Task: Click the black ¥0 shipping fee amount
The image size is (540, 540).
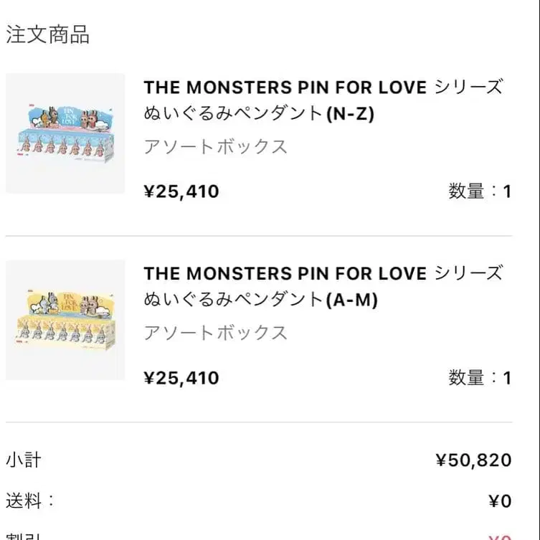Action: 500,501
